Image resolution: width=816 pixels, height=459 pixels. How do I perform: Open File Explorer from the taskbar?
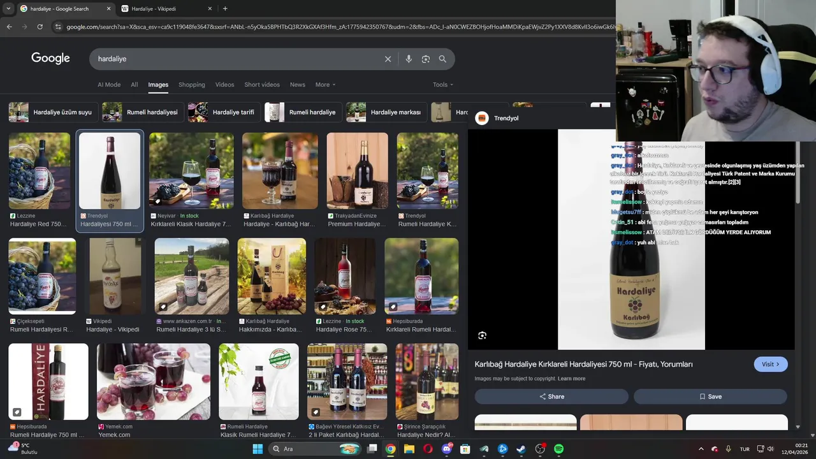point(409,449)
